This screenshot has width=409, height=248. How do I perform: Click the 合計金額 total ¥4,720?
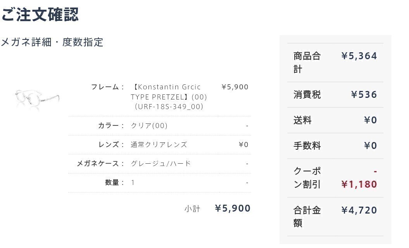pos(359,210)
